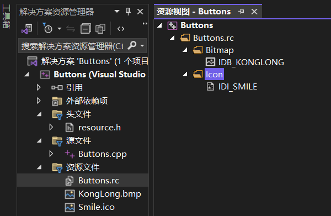Expand the 引用 references node
331x216 pixels.
[x=39, y=87]
